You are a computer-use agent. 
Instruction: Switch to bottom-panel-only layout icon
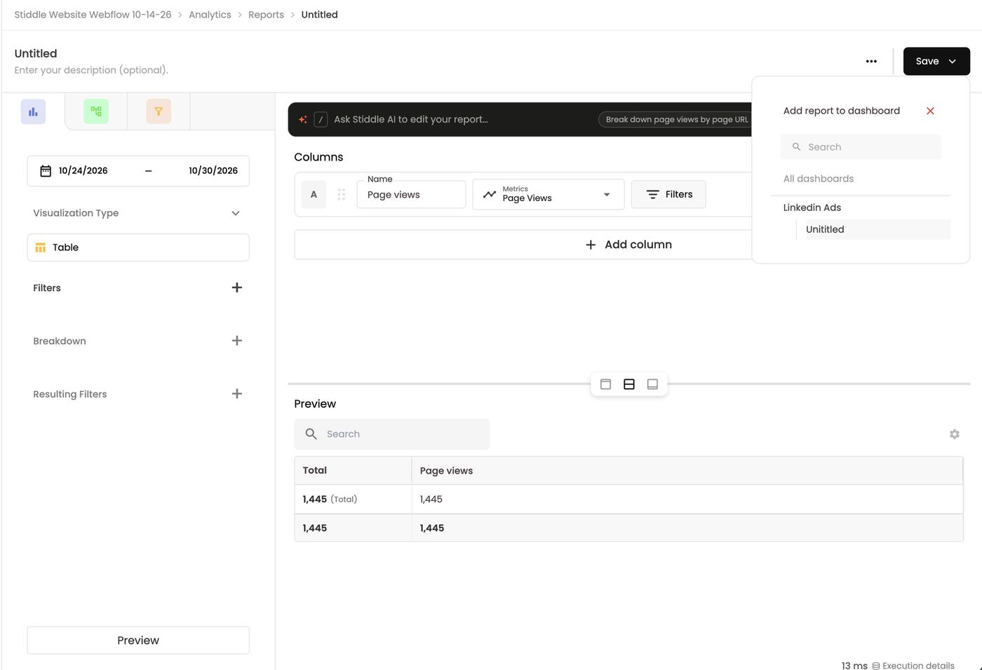(x=652, y=384)
